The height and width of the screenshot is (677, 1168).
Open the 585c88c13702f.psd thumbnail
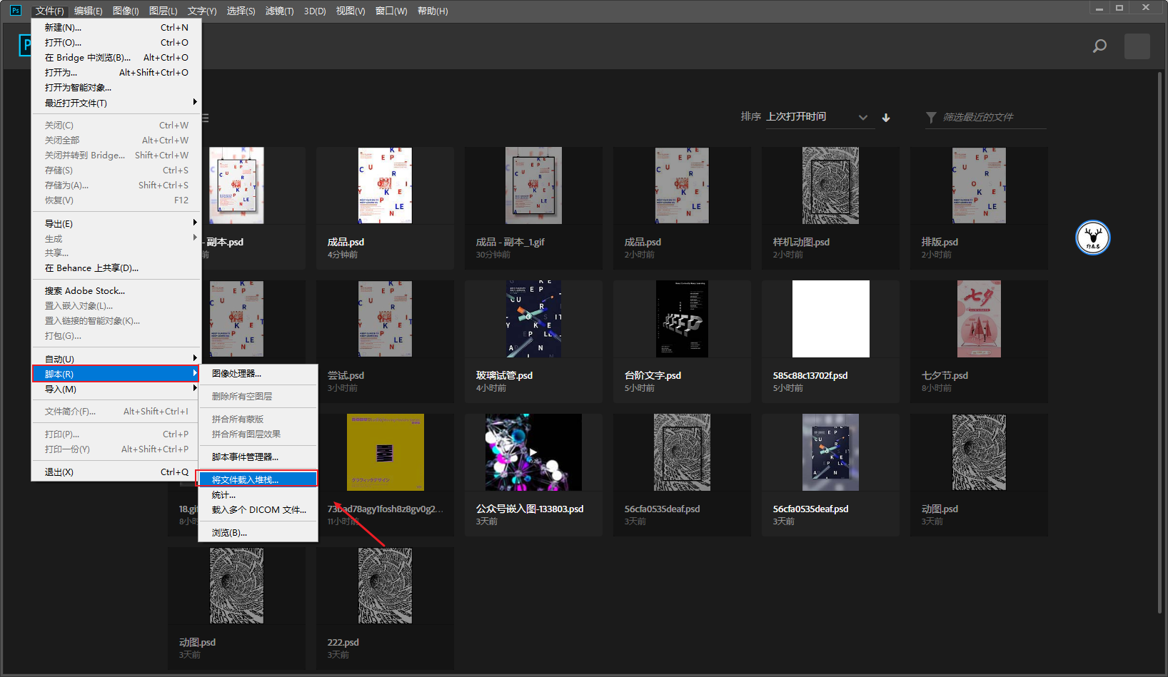(831, 319)
